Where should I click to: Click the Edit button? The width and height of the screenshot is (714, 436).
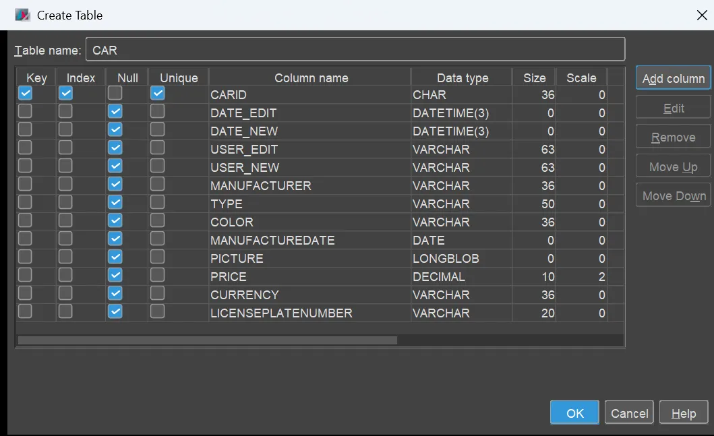pyautogui.click(x=673, y=108)
